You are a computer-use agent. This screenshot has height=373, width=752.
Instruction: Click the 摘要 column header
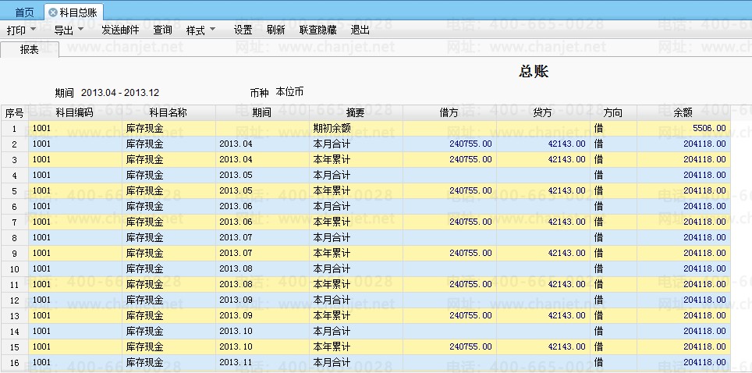356,113
